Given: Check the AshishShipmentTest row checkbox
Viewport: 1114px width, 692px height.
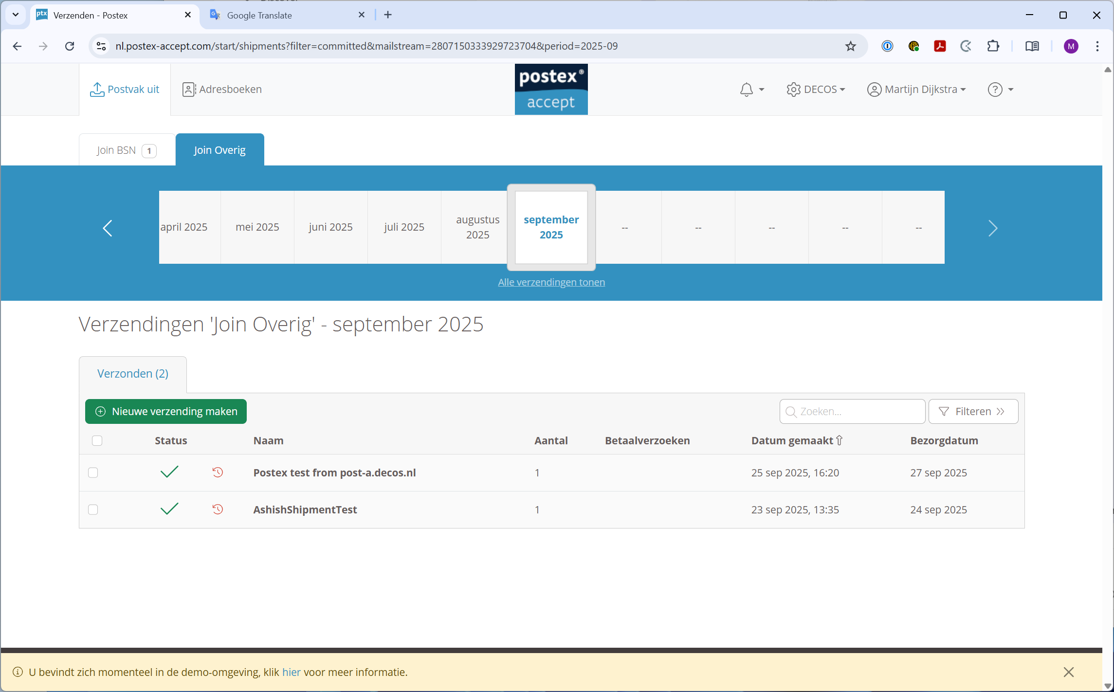Looking at the screenshot, I should [93, 510].
